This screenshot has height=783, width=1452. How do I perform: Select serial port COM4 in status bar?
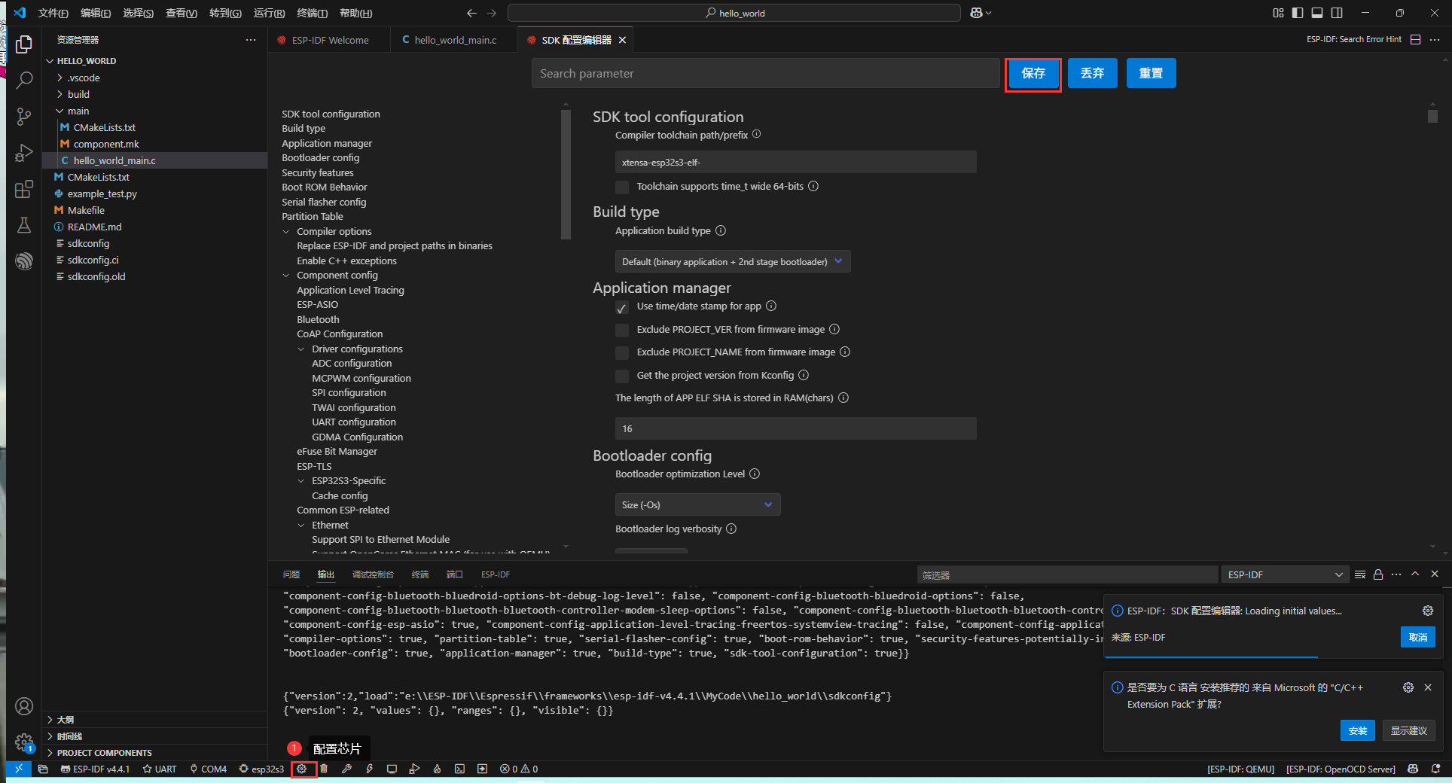[209, 769]
